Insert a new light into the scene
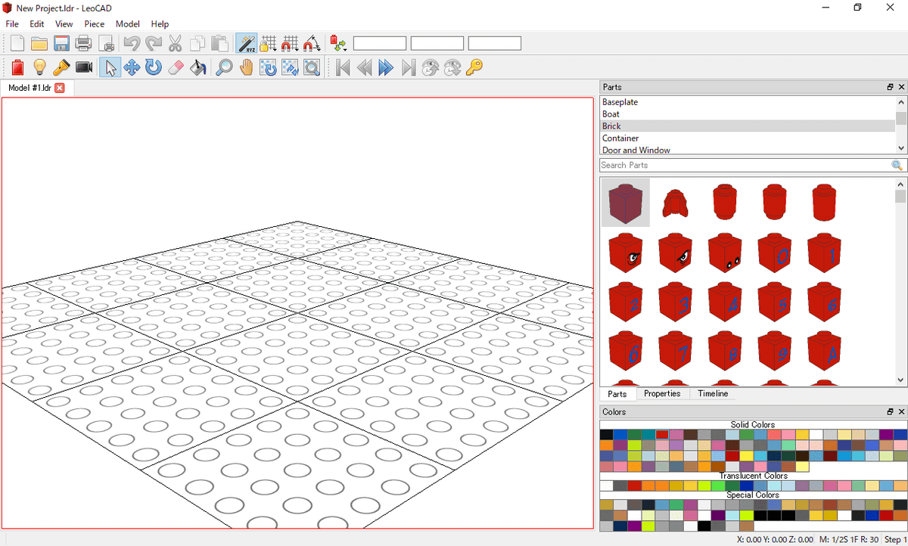The width and height of the screenshot is (908, 546). (39, 67)
